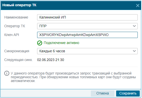Focus the Наименование field with Калининский ИП
This screenshot has height=98, width=142.
[87, 17]
